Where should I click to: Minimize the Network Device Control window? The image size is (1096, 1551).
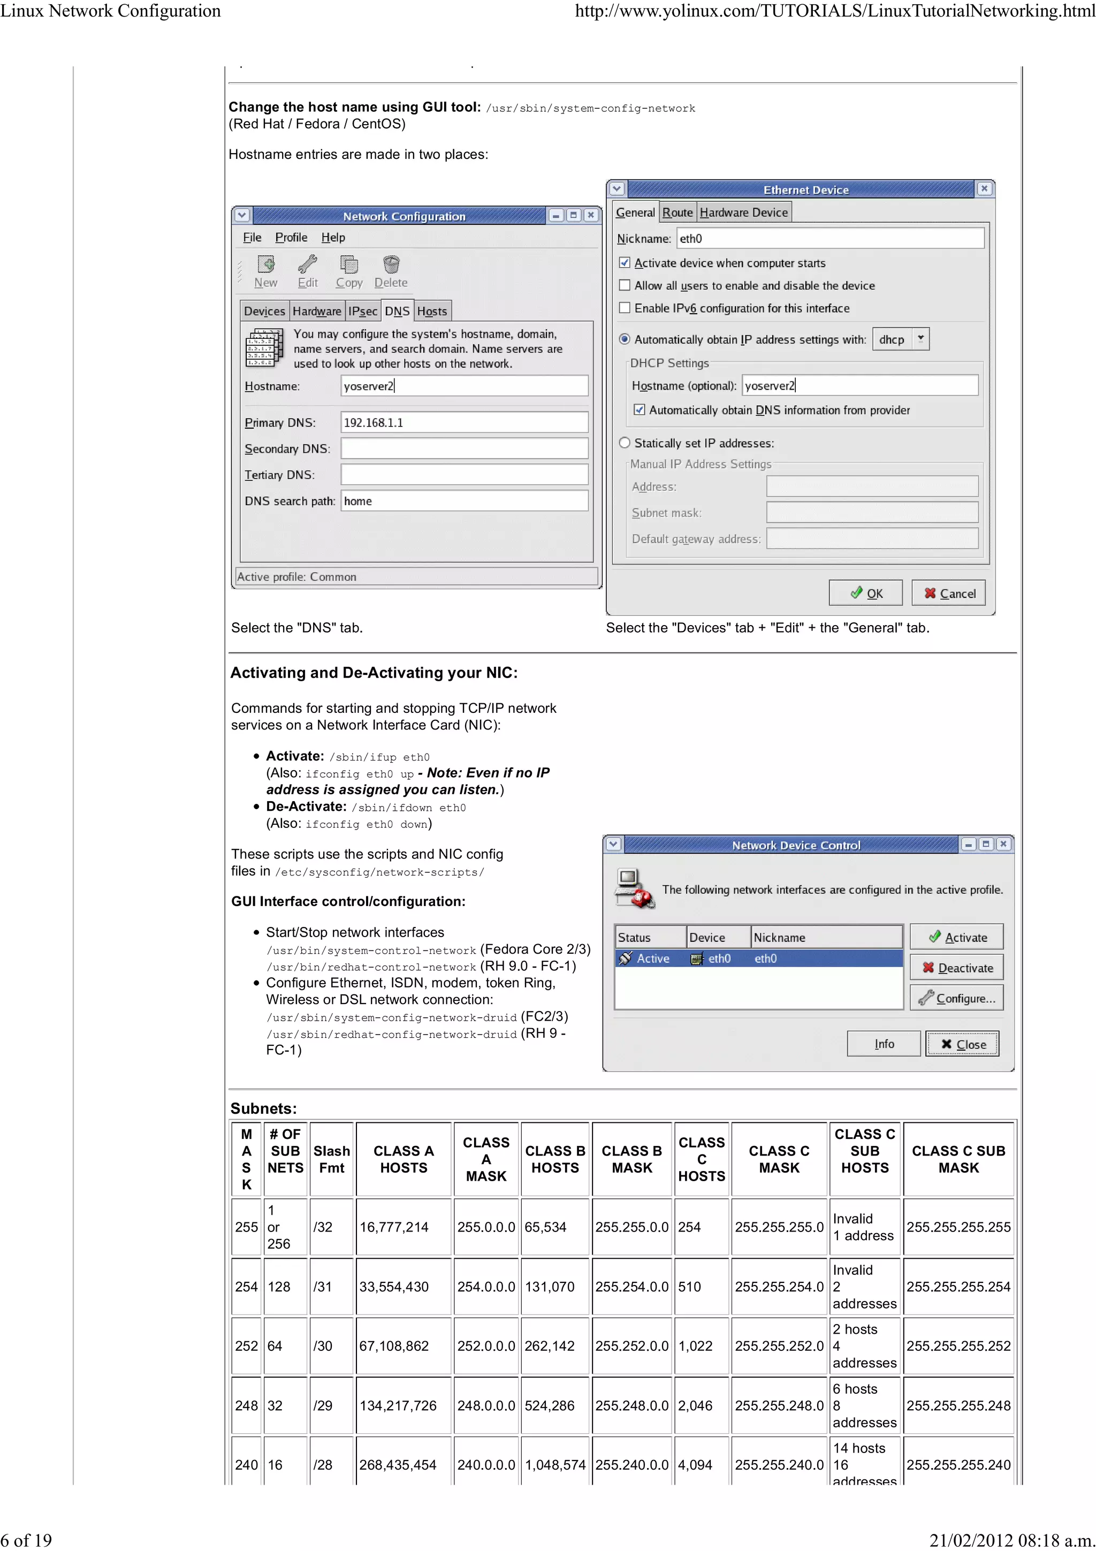[969, 845]
